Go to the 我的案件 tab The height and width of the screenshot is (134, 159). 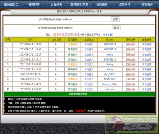[102, 4]
